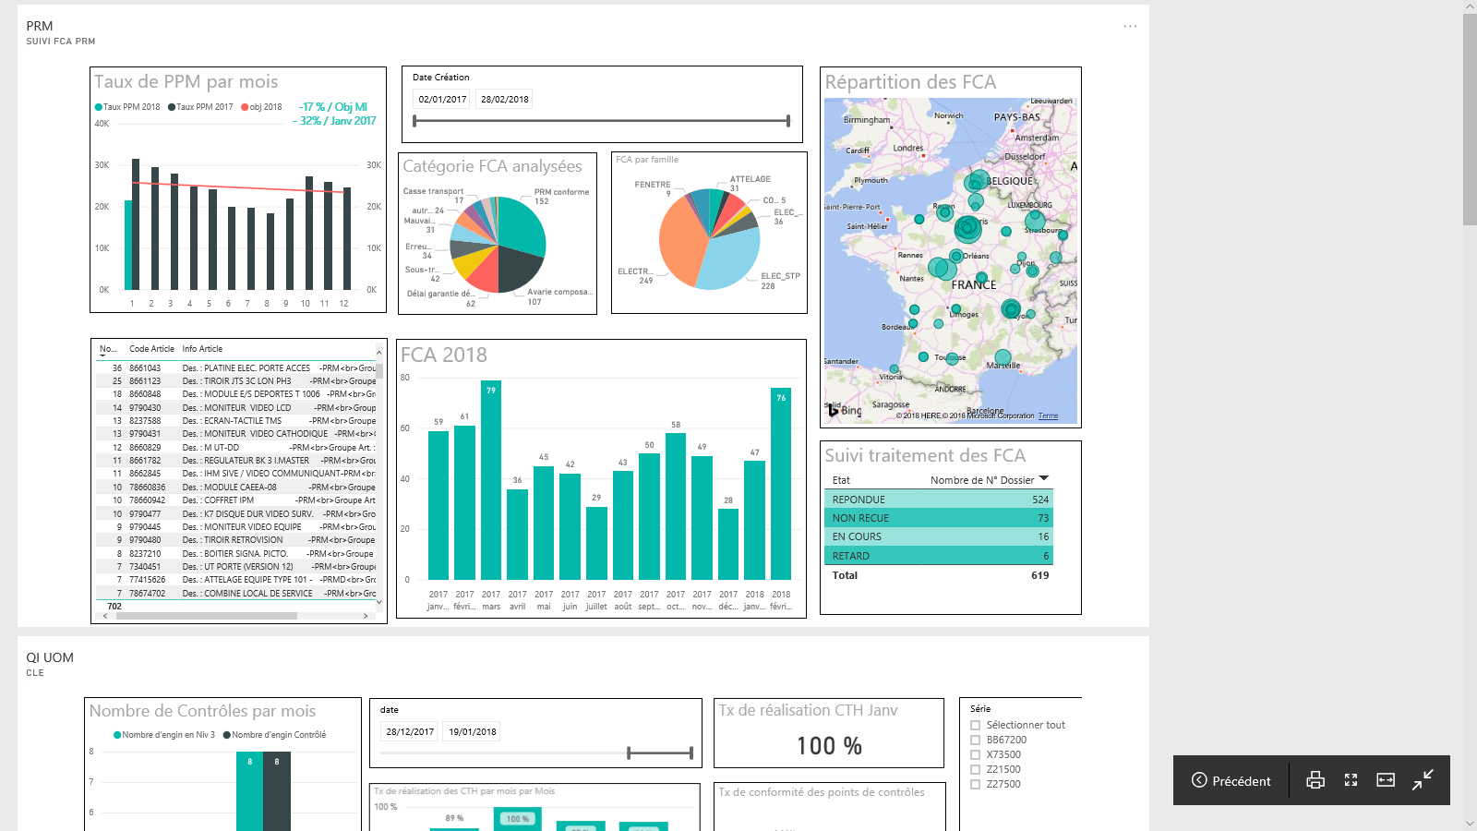Click the Code Article column header
The width and height of the screenshot is (1477, 831).
(x=151, y=349)
